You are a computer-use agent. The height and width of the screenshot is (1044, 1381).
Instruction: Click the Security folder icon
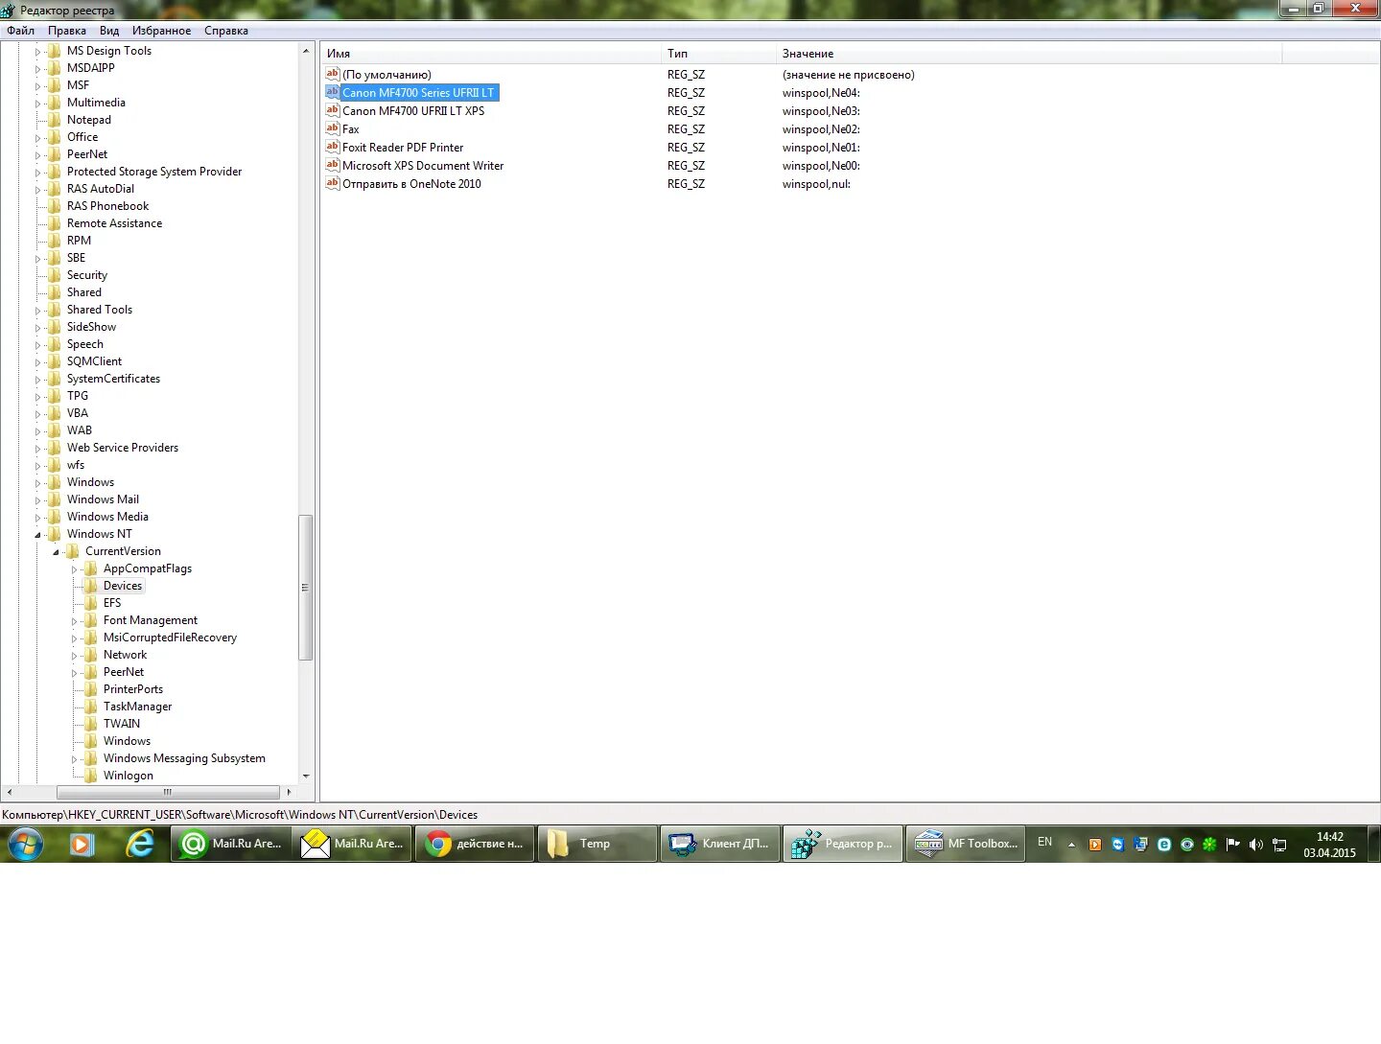[x=55, y=275]
